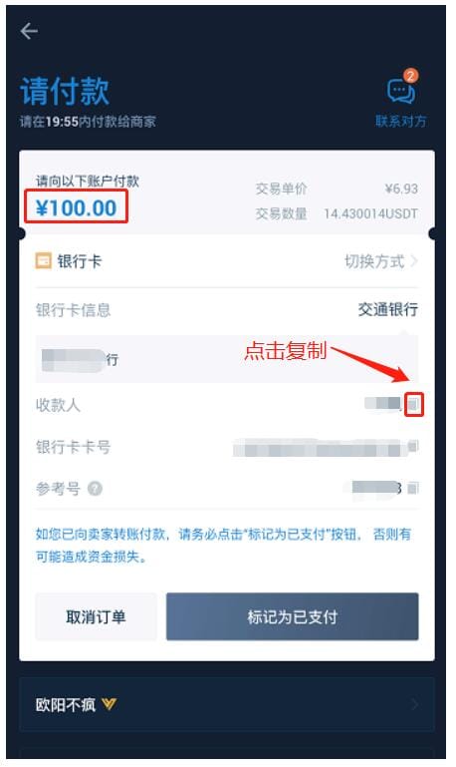456x767 pixels.
Task: Copy the bank card number
Action: 413,446
